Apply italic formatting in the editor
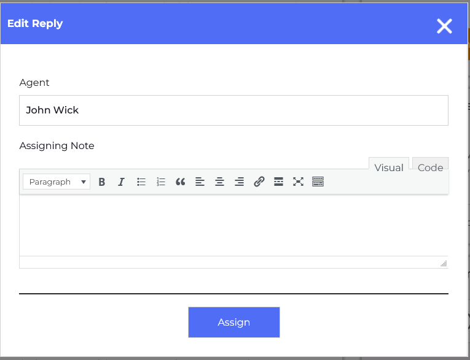This screenshot has height=360, width=470. (122, 182)
